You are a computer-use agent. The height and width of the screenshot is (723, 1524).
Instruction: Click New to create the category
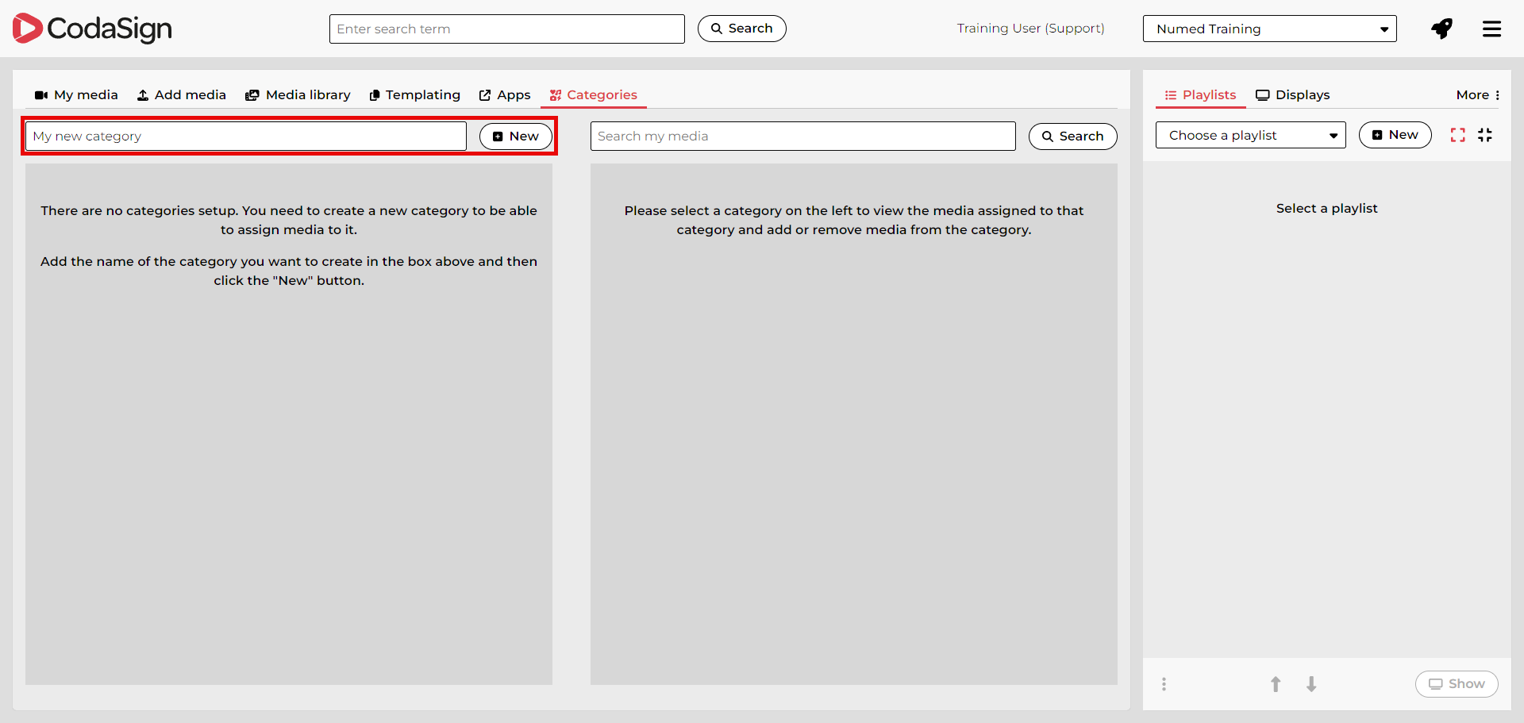tap(515, 136)
